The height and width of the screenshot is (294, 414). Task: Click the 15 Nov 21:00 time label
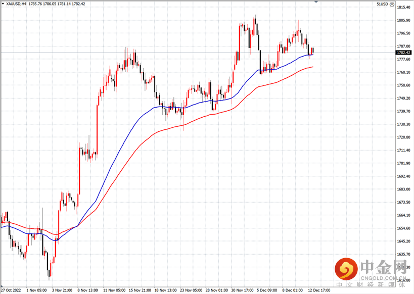click(x=139, y=290)
